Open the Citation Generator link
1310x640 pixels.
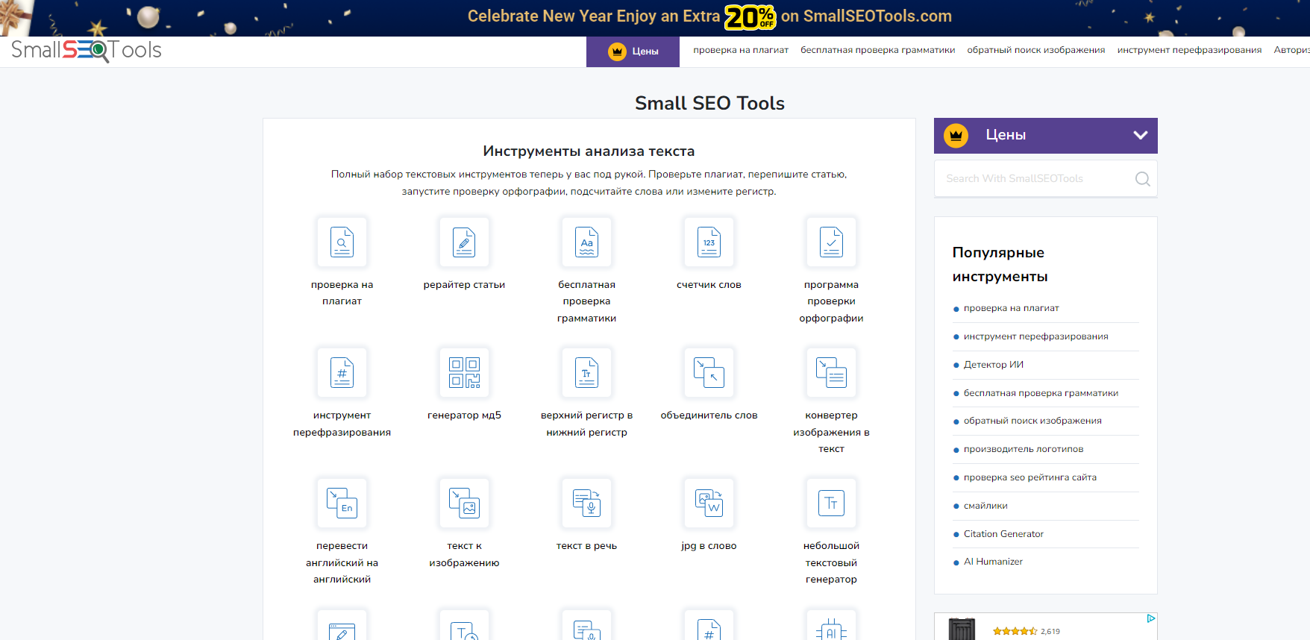click(x=1003, y=534)
